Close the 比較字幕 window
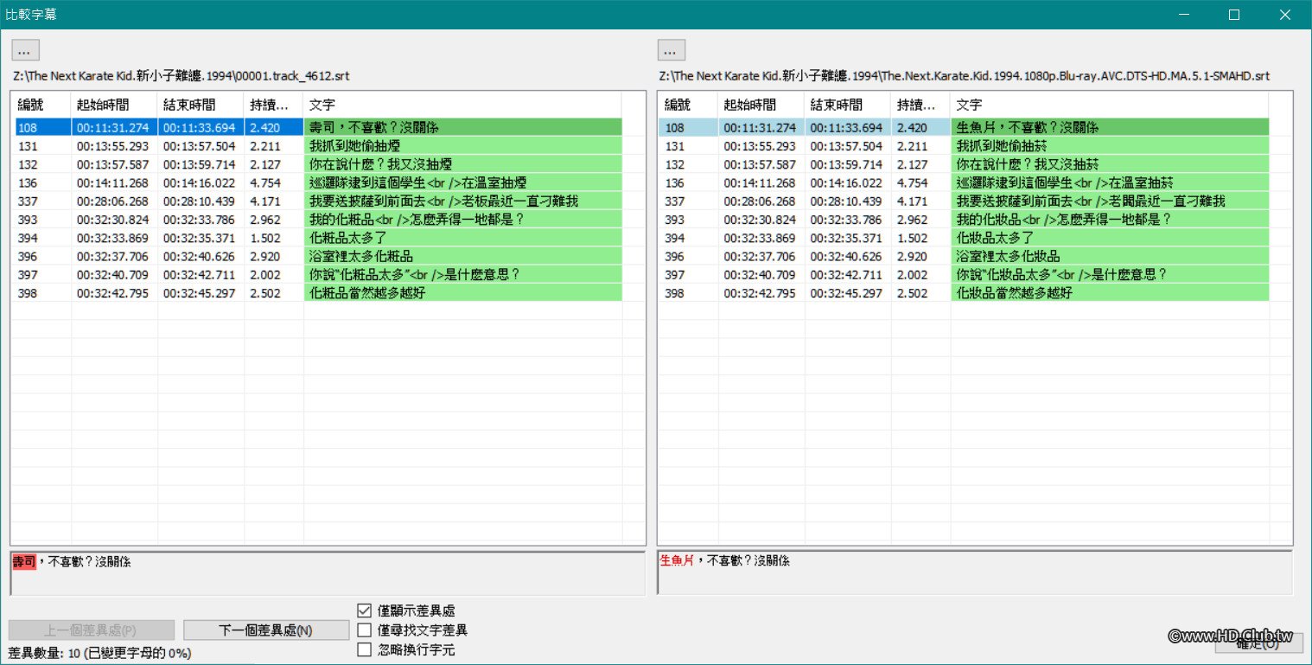 click(x=1284, y=15)
